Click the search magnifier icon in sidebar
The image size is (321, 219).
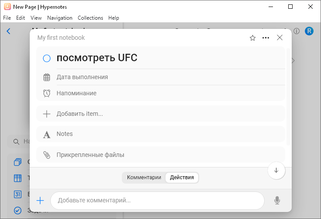tap(16, 142)
